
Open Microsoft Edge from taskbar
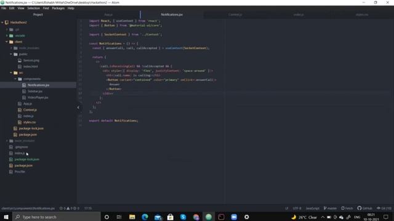[145, 217]
